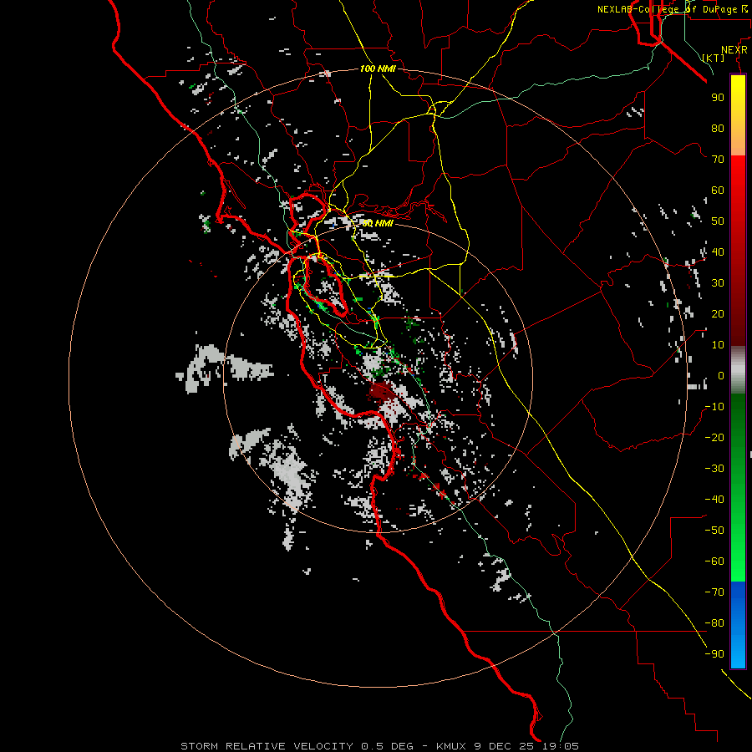
Task: Click the 9 DEC 25 19:05 timestamp
Action: 528,746
